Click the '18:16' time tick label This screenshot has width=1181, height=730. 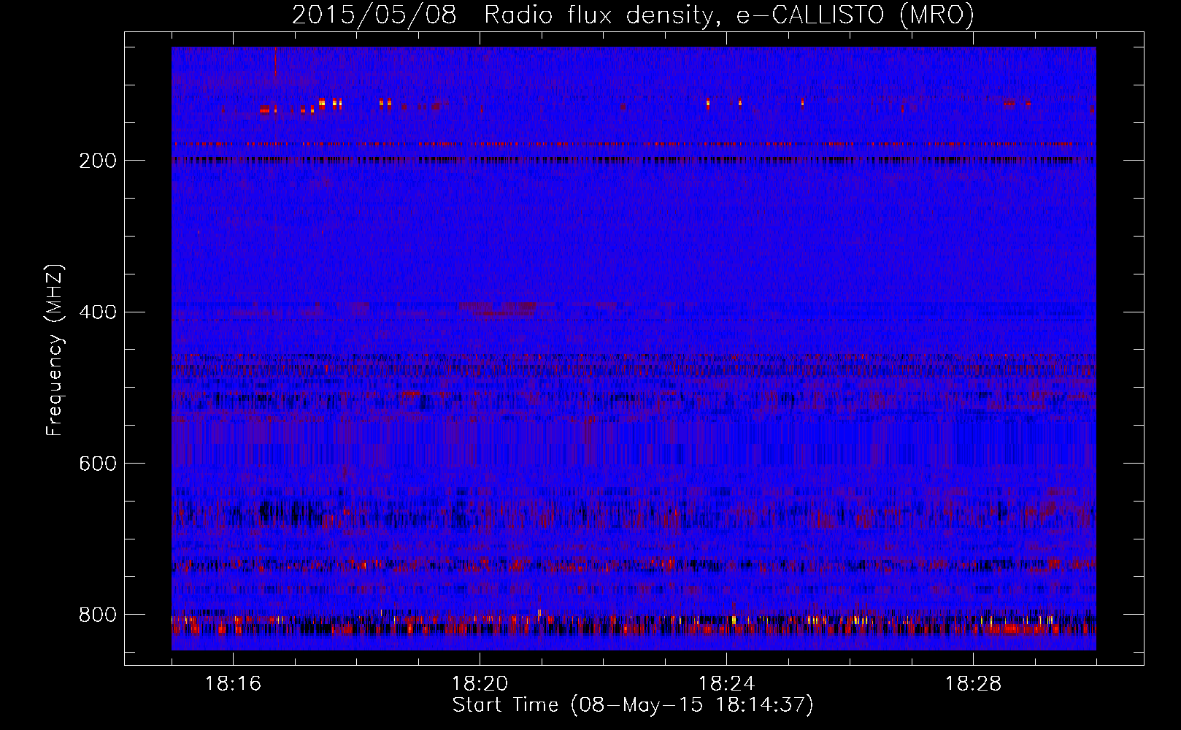click(233, 683)
